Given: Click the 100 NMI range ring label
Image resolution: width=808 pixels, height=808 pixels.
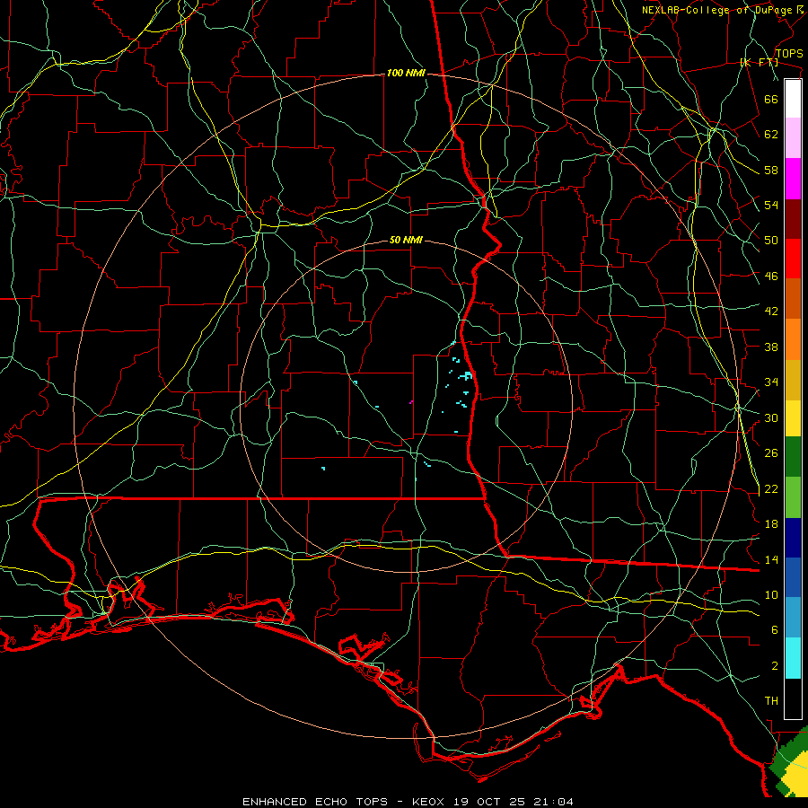Looking at the screenshot, I should tap(406, 74).
